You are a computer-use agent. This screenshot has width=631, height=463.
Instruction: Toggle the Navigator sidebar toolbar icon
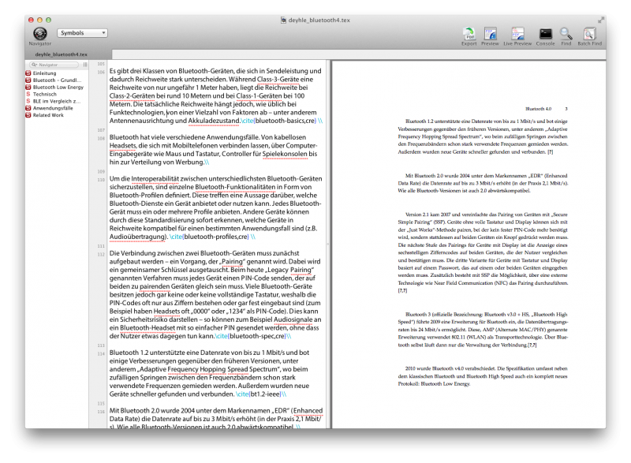(x=40, y=33)
